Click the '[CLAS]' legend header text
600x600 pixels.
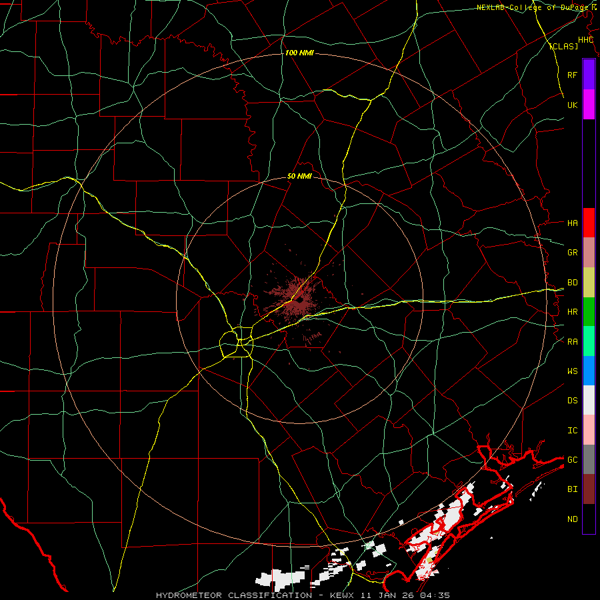pyautogui.click(x=563, y=47)
